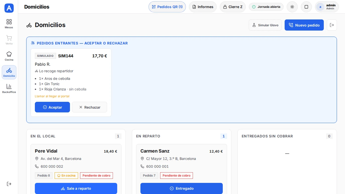Viewport: 345px width, 194px height.
Task: Mark Carmen Sanz's order as Entregado
Action: click(182, 188)
